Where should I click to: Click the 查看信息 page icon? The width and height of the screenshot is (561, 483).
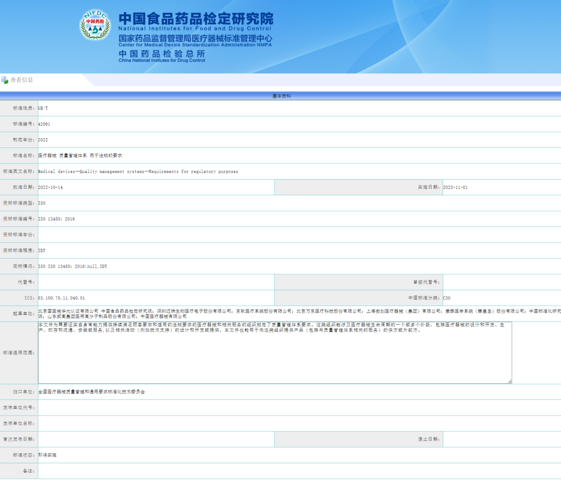(5, 80)
